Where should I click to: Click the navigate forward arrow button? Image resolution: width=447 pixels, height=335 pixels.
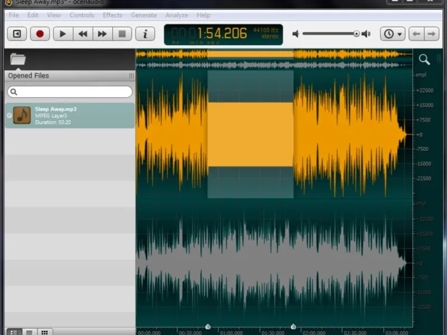(431, 34)
